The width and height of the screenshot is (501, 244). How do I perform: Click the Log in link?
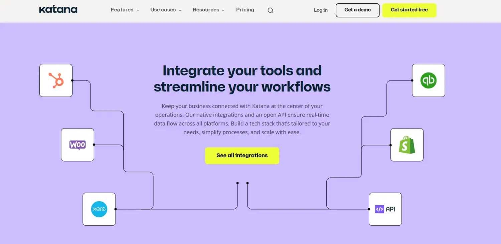point(321,10)
